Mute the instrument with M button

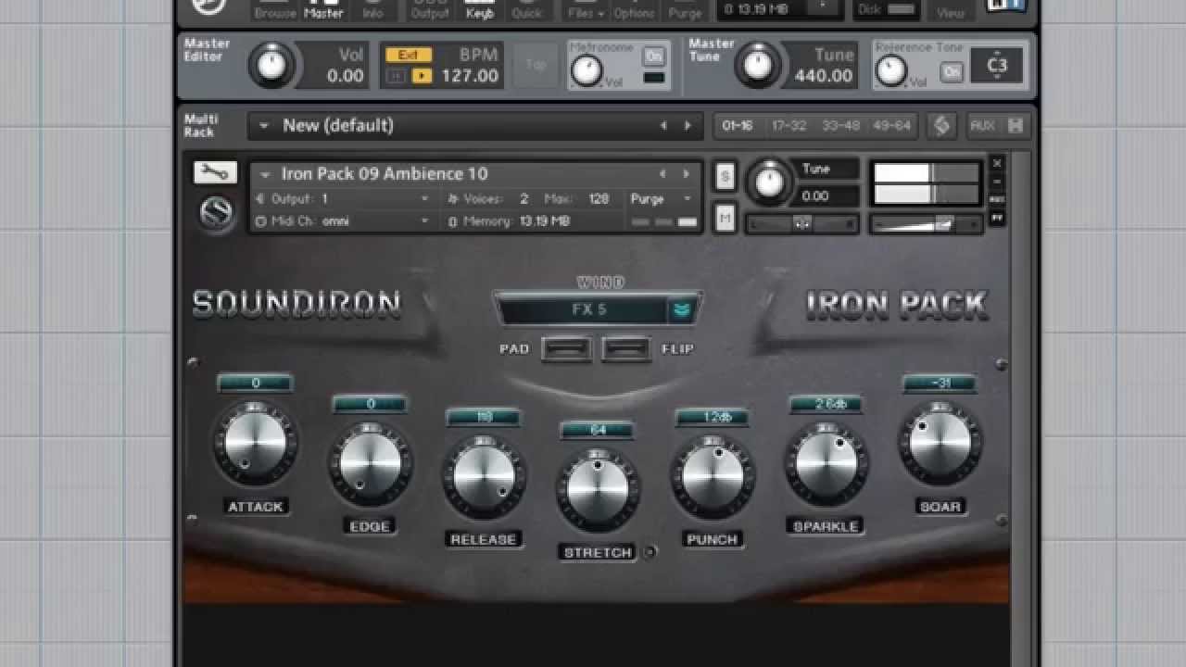click(x=725, y=219)
